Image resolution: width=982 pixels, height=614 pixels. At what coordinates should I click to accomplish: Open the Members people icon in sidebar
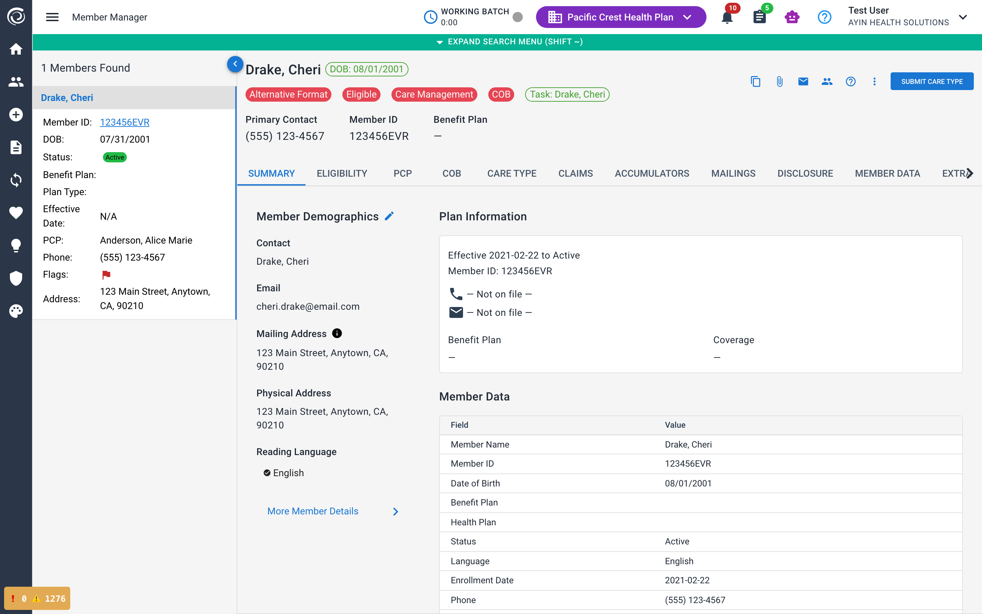pyautogui.click(x=16, y=82)
